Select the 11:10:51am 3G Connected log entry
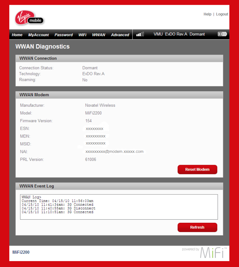The image size is (239, 267). coord(58,212)
